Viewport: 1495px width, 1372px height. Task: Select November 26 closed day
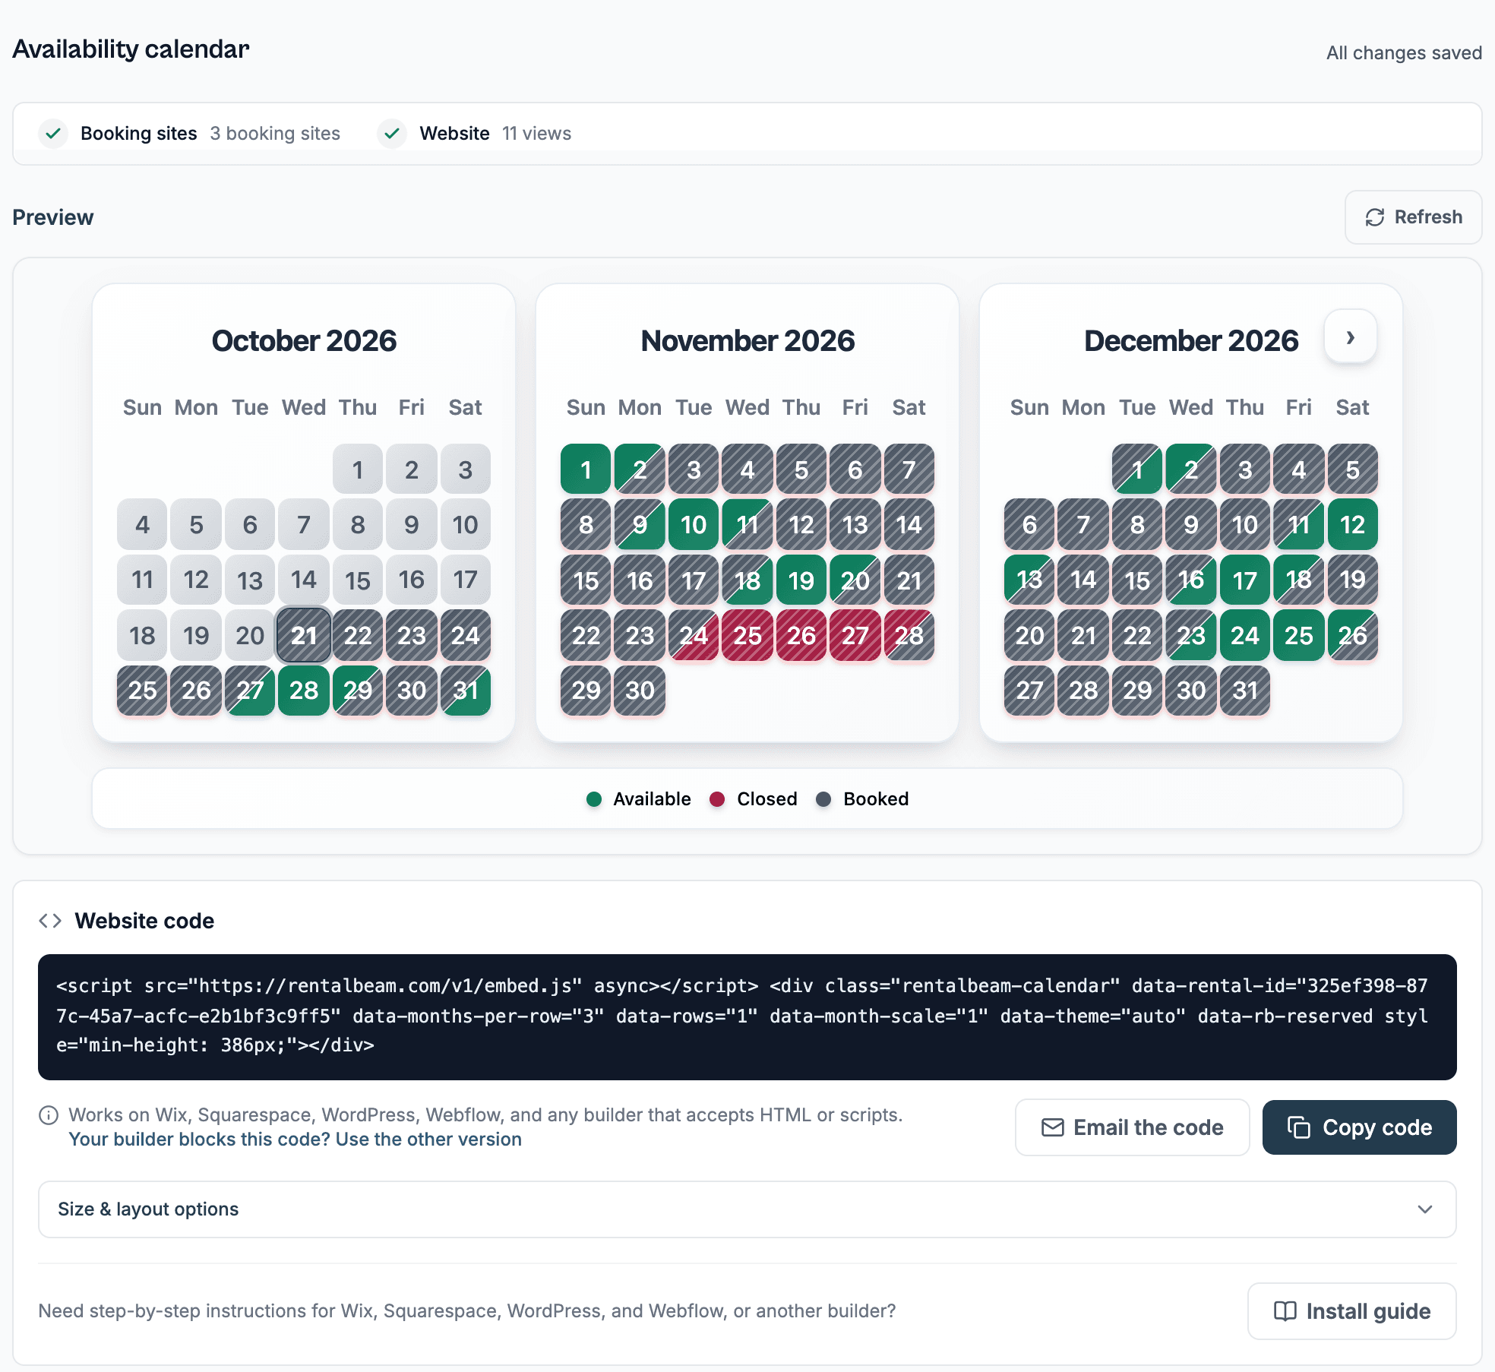(x=801, y=635)
